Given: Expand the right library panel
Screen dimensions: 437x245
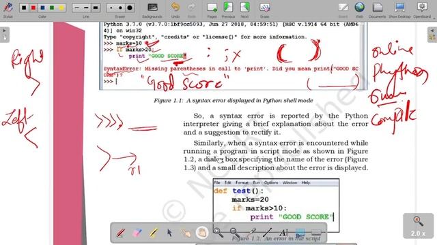Looking at the screenshot, I should click(x=432, y=35).
